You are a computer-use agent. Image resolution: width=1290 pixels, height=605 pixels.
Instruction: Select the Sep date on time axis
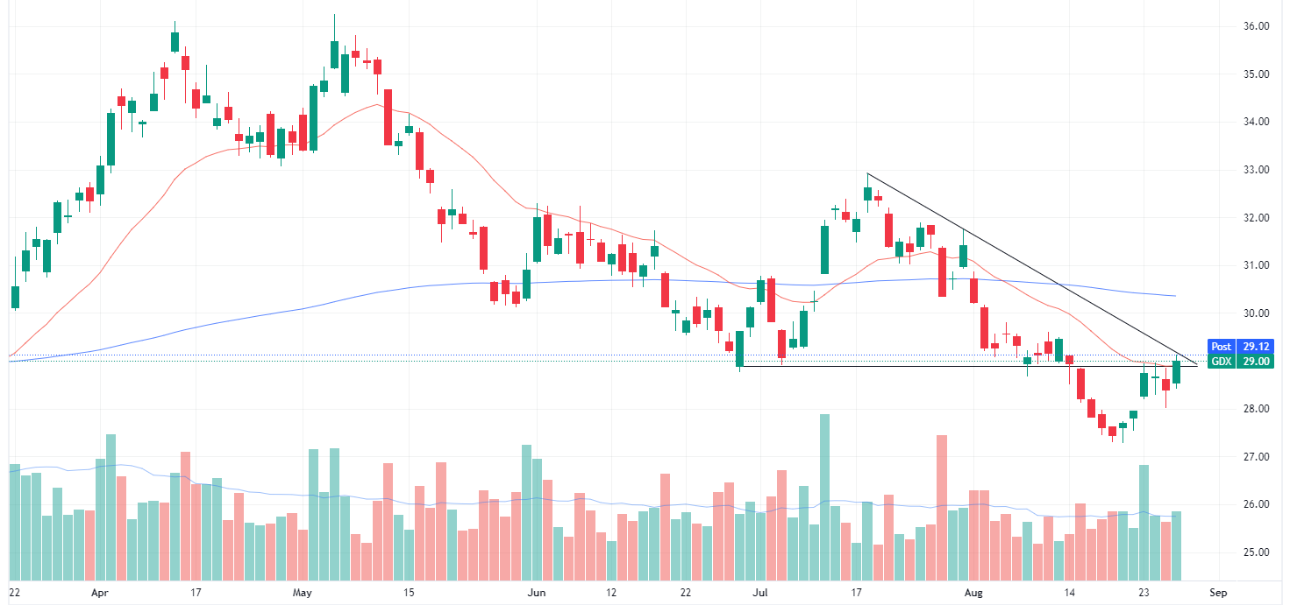click(1217, 593)
